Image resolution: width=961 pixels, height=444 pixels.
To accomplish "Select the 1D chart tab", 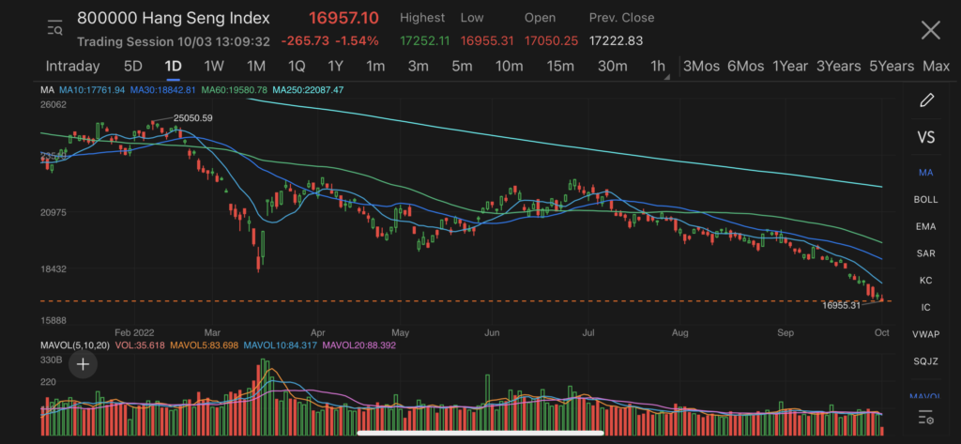I will coord(174,67).
